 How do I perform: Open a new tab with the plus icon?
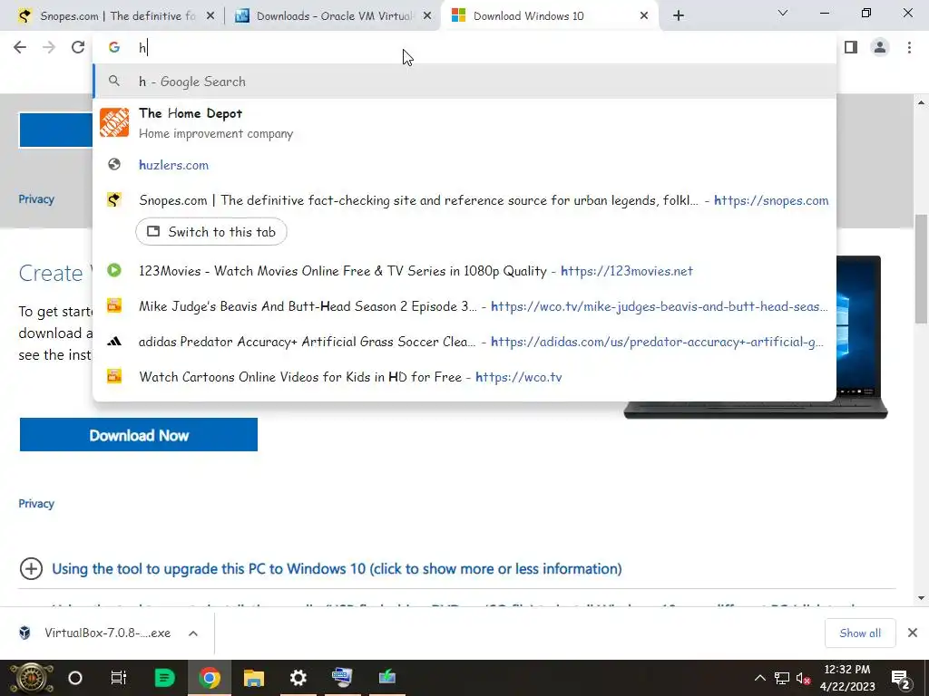679,16
